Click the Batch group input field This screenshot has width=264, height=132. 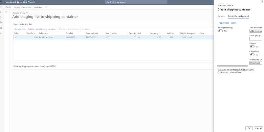click(x=256, y=39)
